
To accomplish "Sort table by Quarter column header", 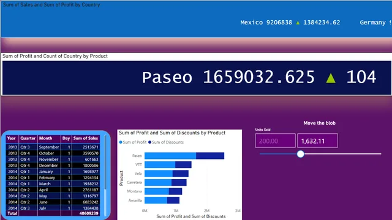I will pos(28,139).
